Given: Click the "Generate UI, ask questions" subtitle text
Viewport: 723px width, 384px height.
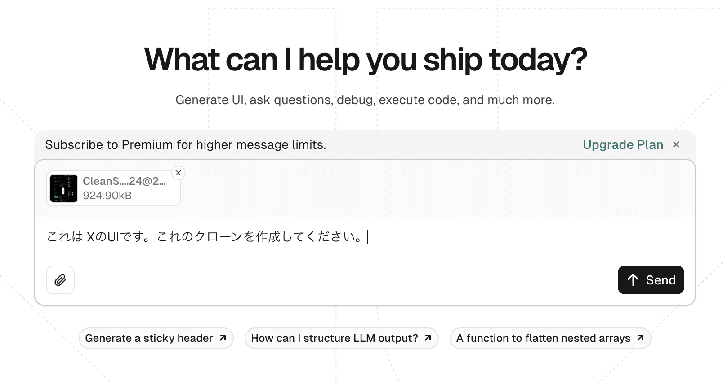Looking at the screenshot, I should pos(365,100).
